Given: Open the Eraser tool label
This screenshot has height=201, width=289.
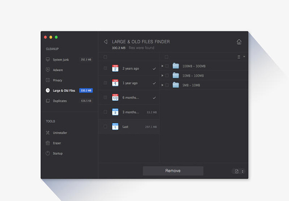Looking at the screenshot, I should pyautogui.click(x=57, y=143).
